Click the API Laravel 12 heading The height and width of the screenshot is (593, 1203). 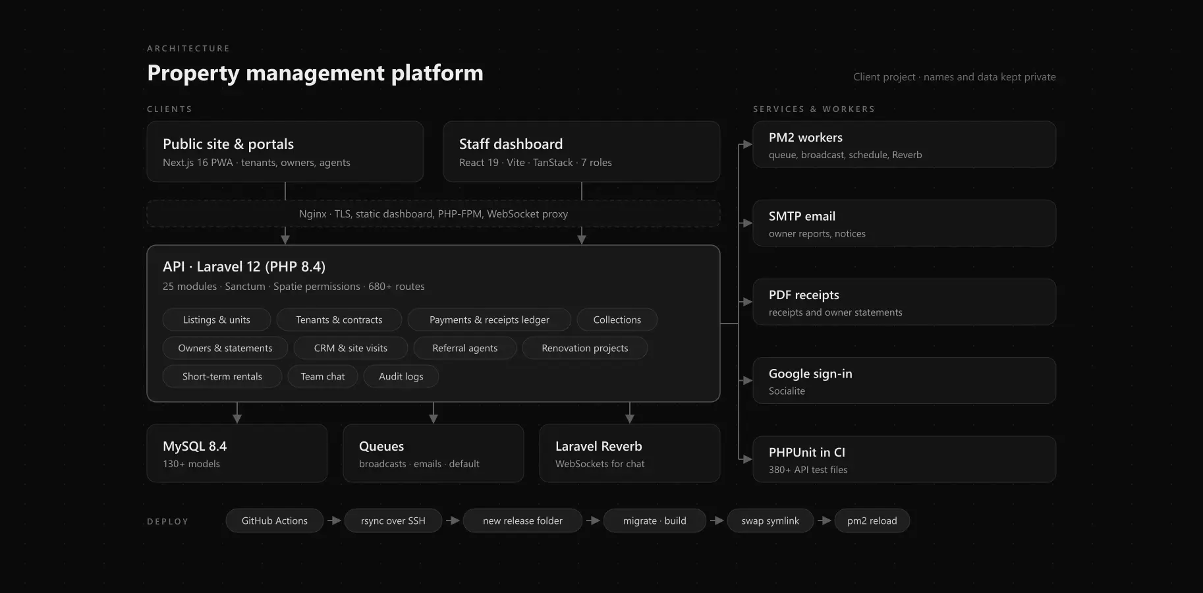coord(244,266)
